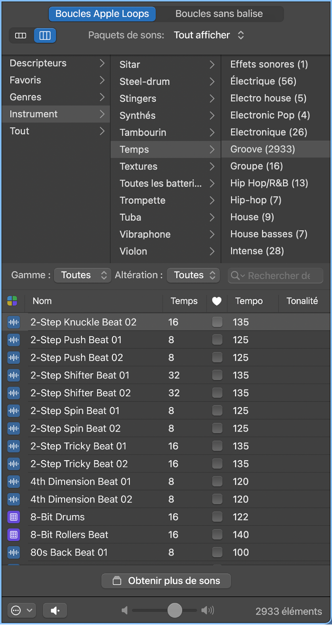The image size is (332, 625).
Task: Toggle the preview speaker button
Action: click(55, 611)
